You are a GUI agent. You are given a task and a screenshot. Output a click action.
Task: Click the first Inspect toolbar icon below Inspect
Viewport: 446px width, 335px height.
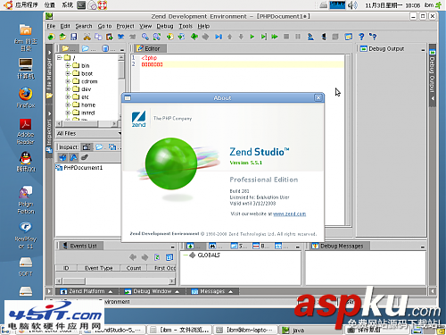point(62,157)
